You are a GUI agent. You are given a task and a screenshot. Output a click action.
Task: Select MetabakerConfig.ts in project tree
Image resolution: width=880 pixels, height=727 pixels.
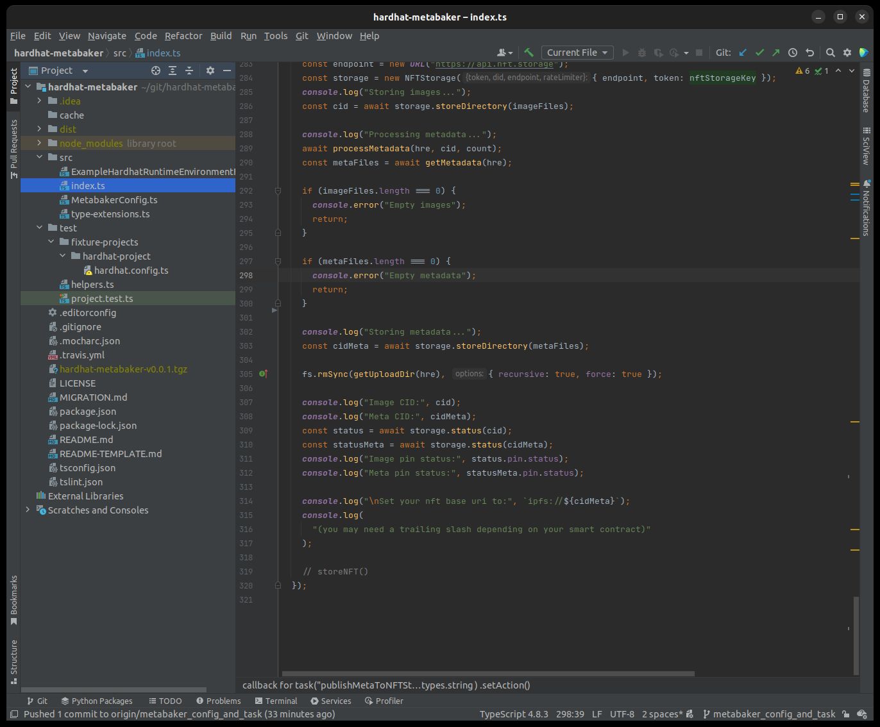[x=114, y=199]
